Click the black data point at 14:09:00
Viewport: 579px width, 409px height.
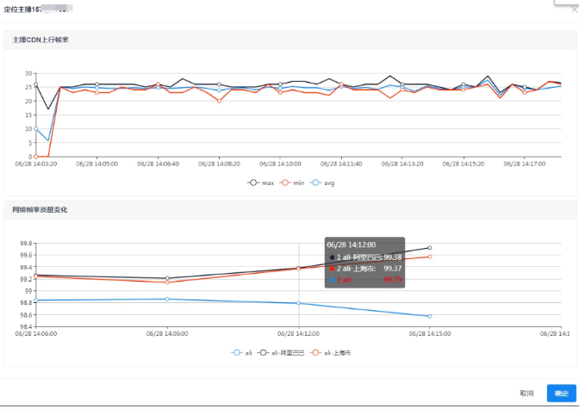(x=167, y=278)
